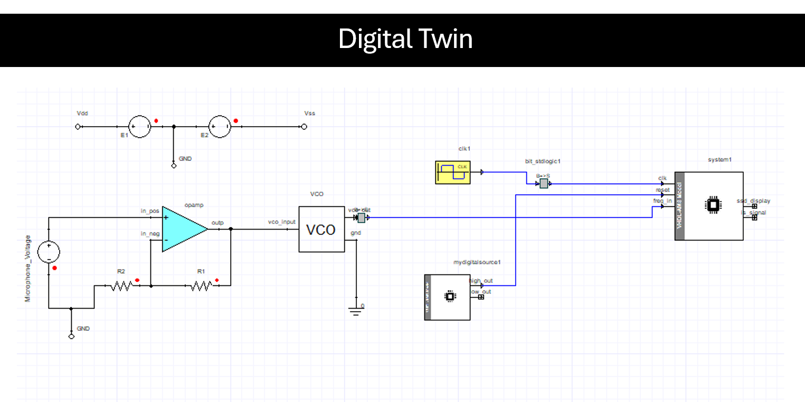Click the VCO output converter element
This screenshot has height=402, width=805.
coord(362,217)
